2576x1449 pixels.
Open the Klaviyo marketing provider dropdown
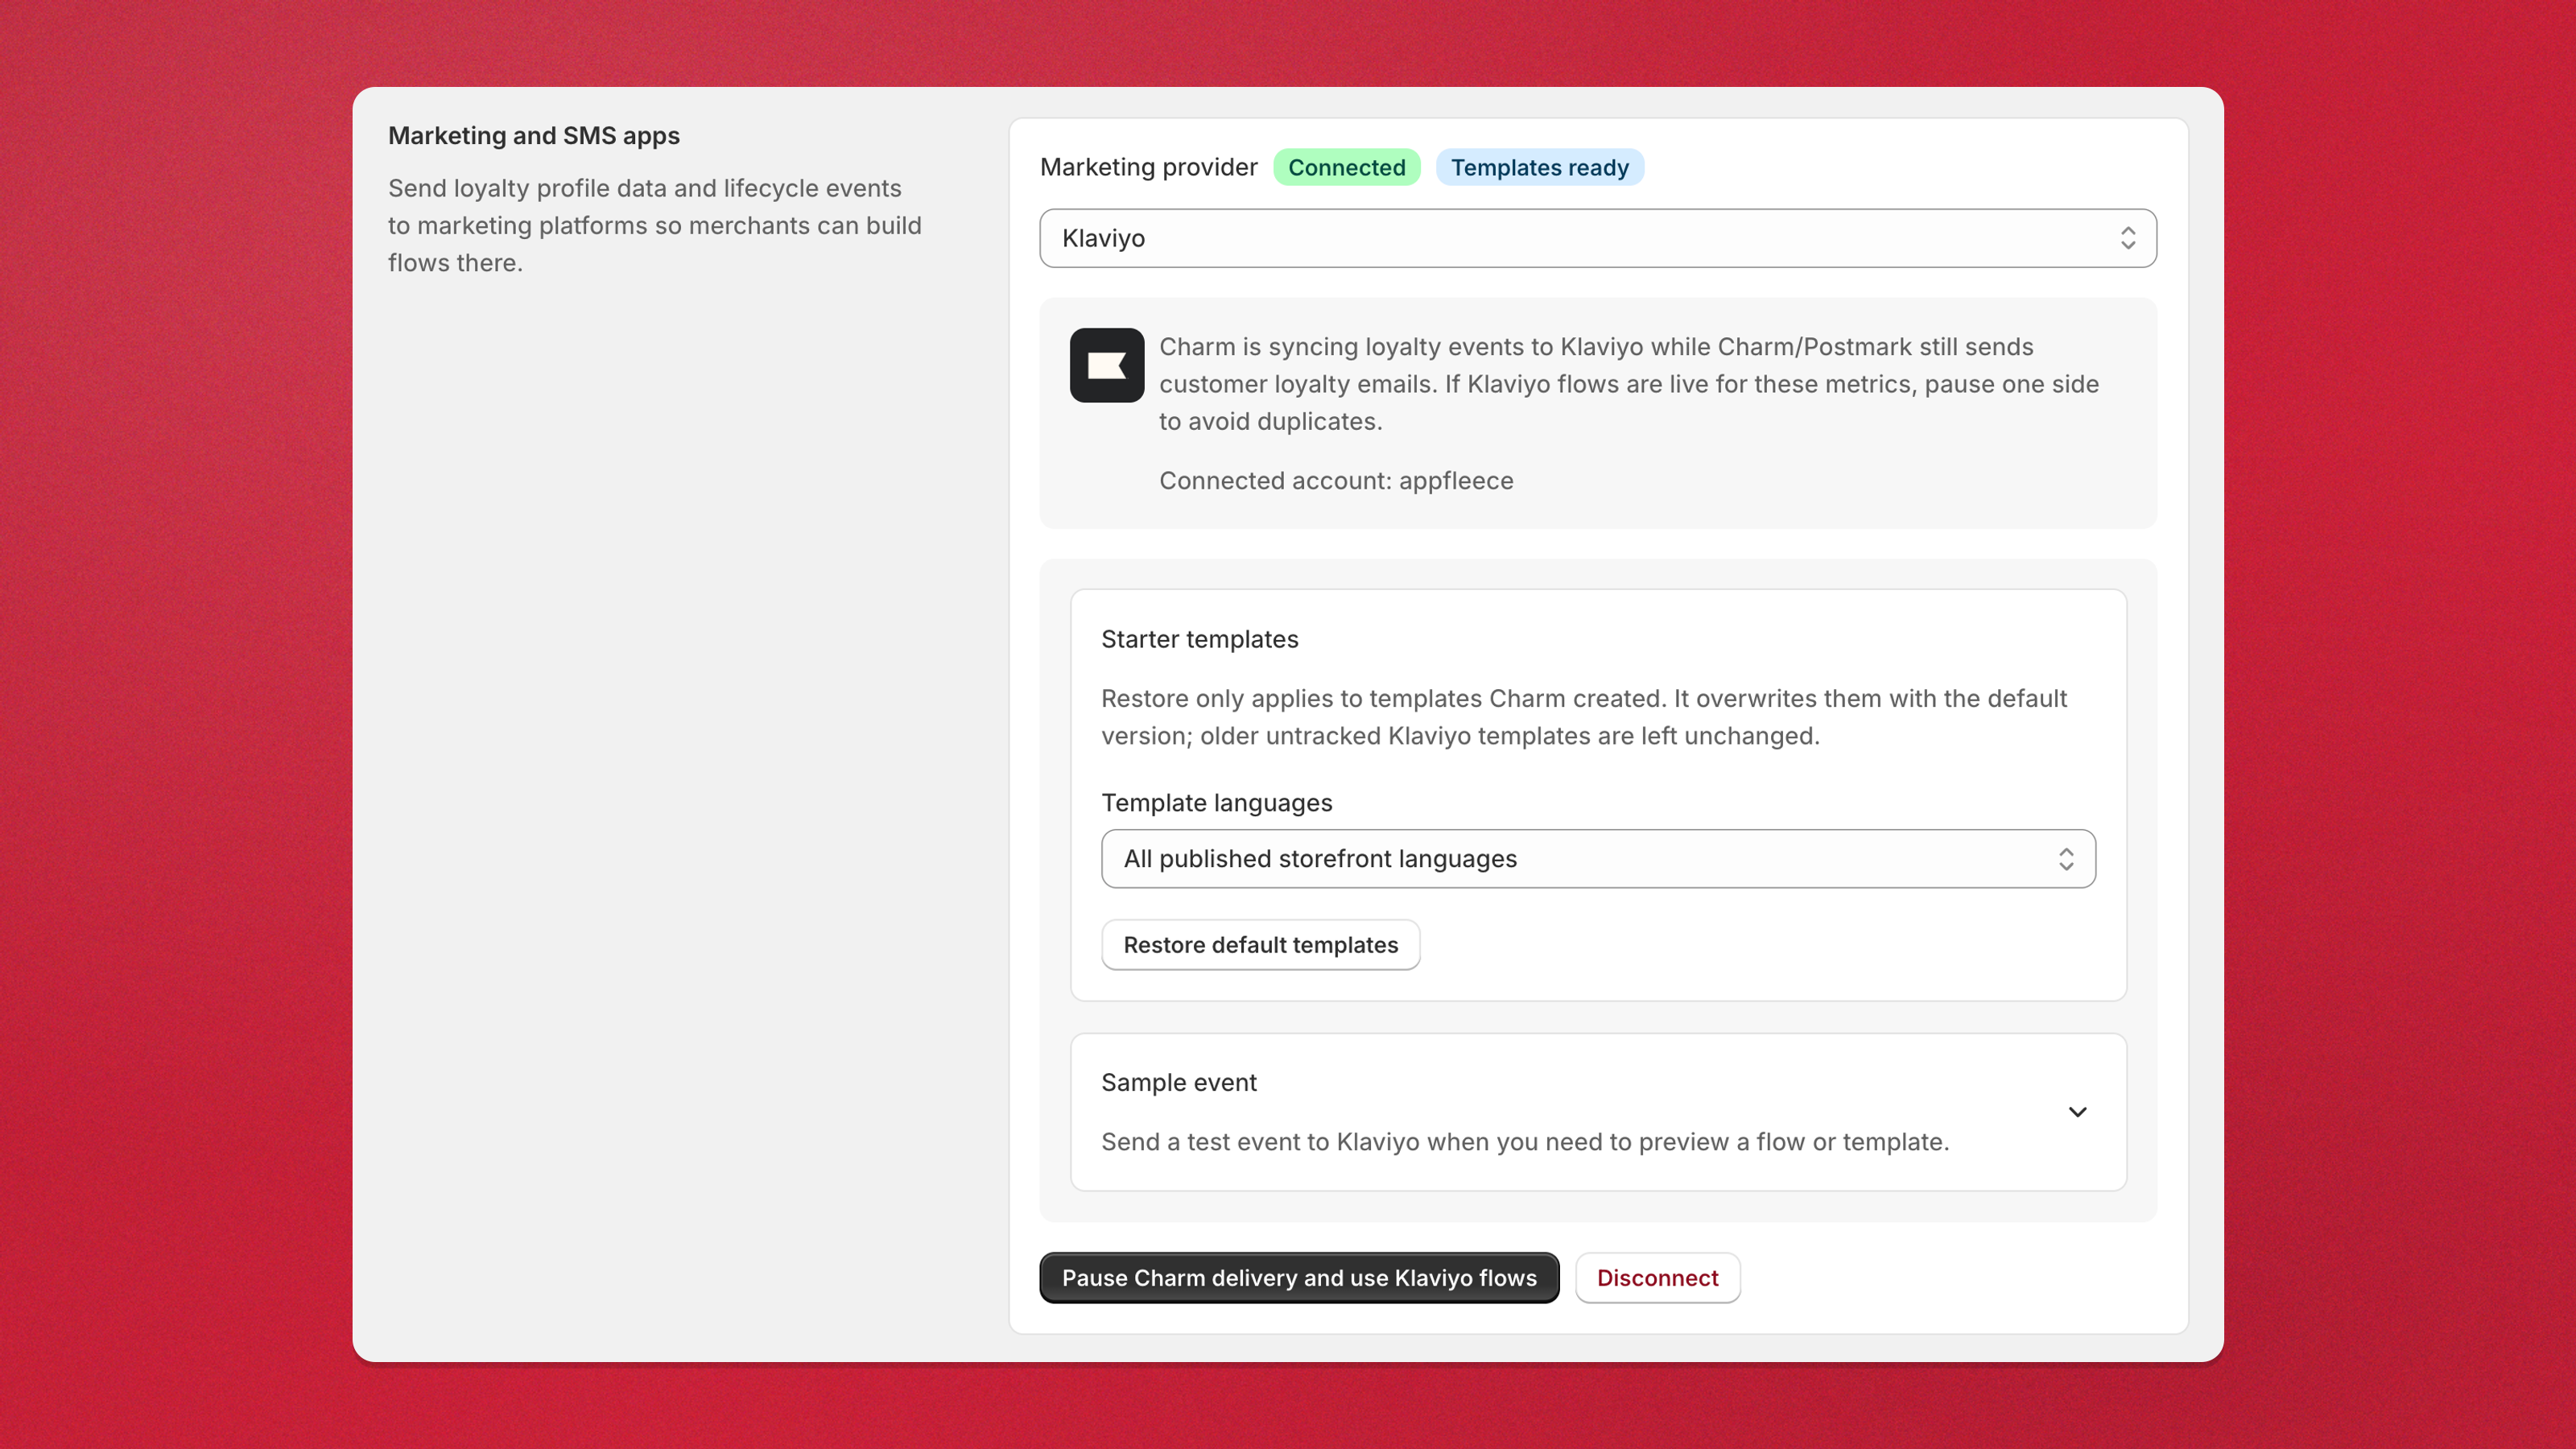[1598, 238]
